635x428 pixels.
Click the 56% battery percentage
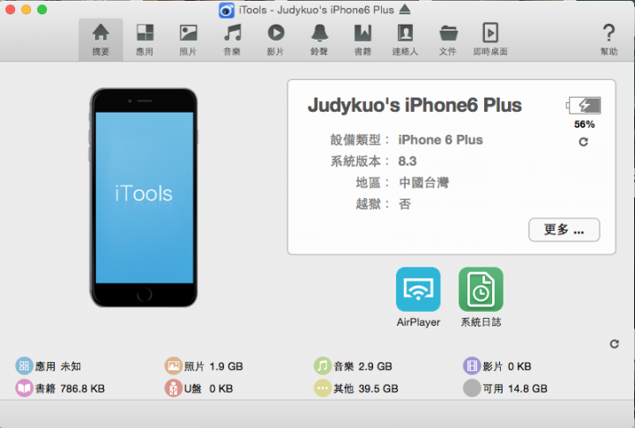click(584, 124)
